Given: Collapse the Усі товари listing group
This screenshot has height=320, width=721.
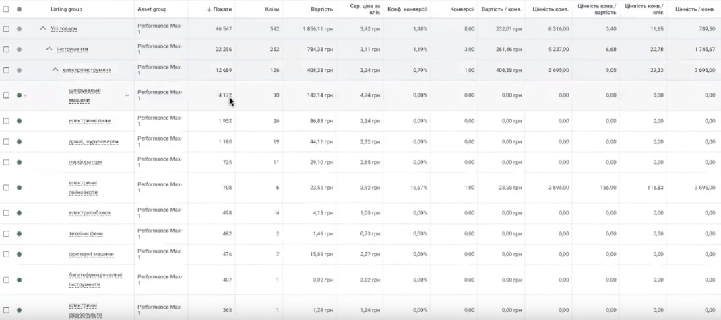Looking at the screenshot, I should (43, 29).
